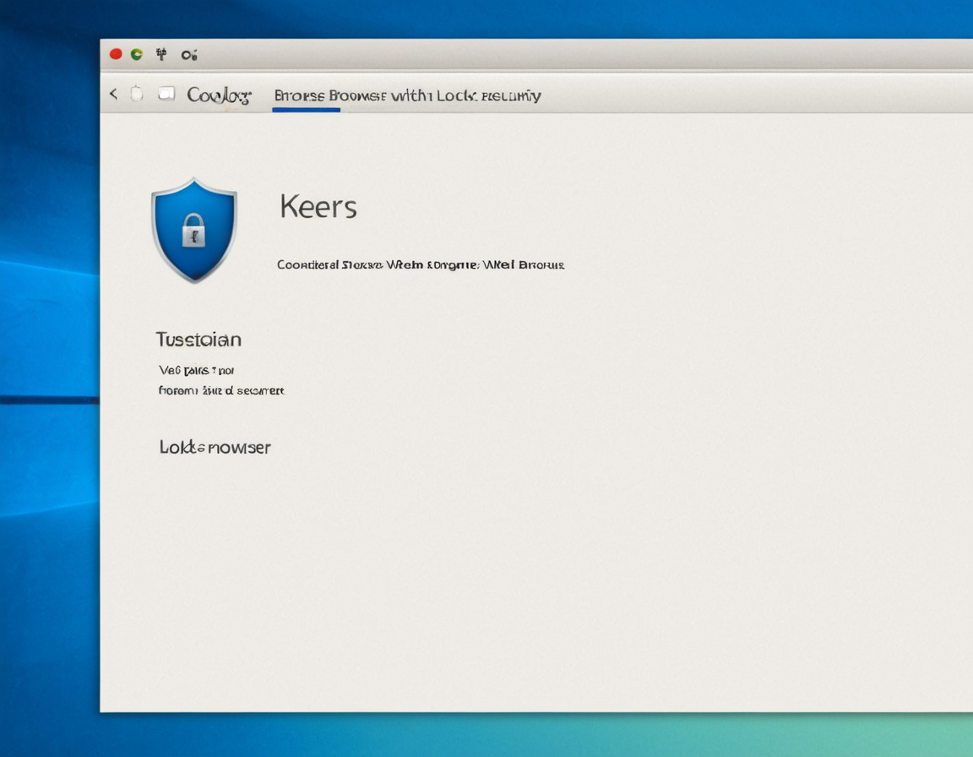Screen dimensions: 973x757
Task: Click the back arrow in the toolbar
Action: click(113, 94)
